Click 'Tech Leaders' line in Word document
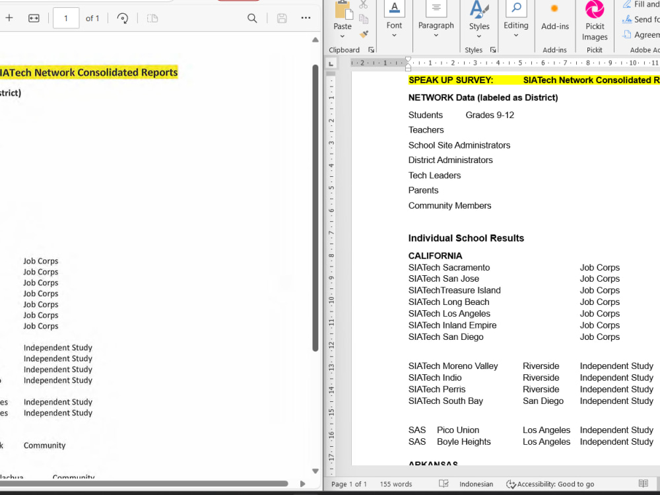 (x=434, y=176)
